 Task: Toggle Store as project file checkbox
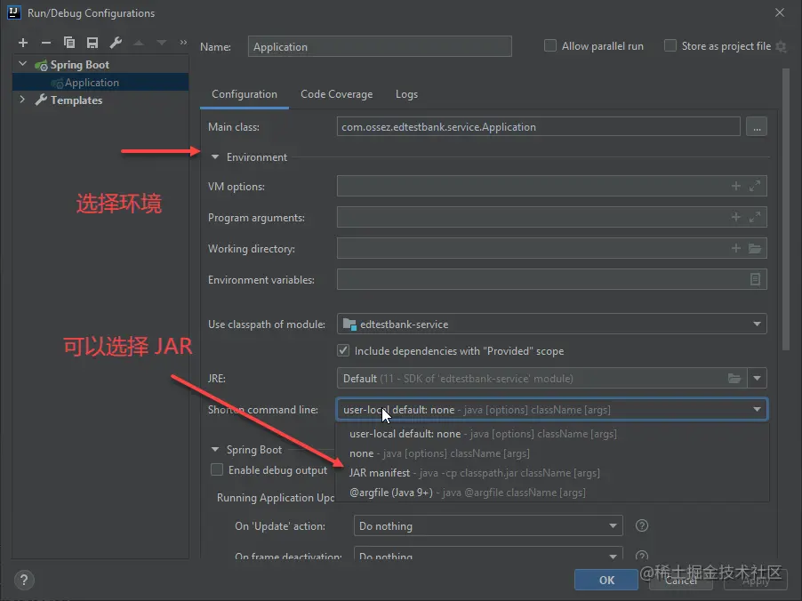tap(670, 46)
